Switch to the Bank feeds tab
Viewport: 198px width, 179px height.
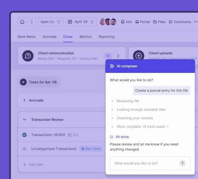27,37
